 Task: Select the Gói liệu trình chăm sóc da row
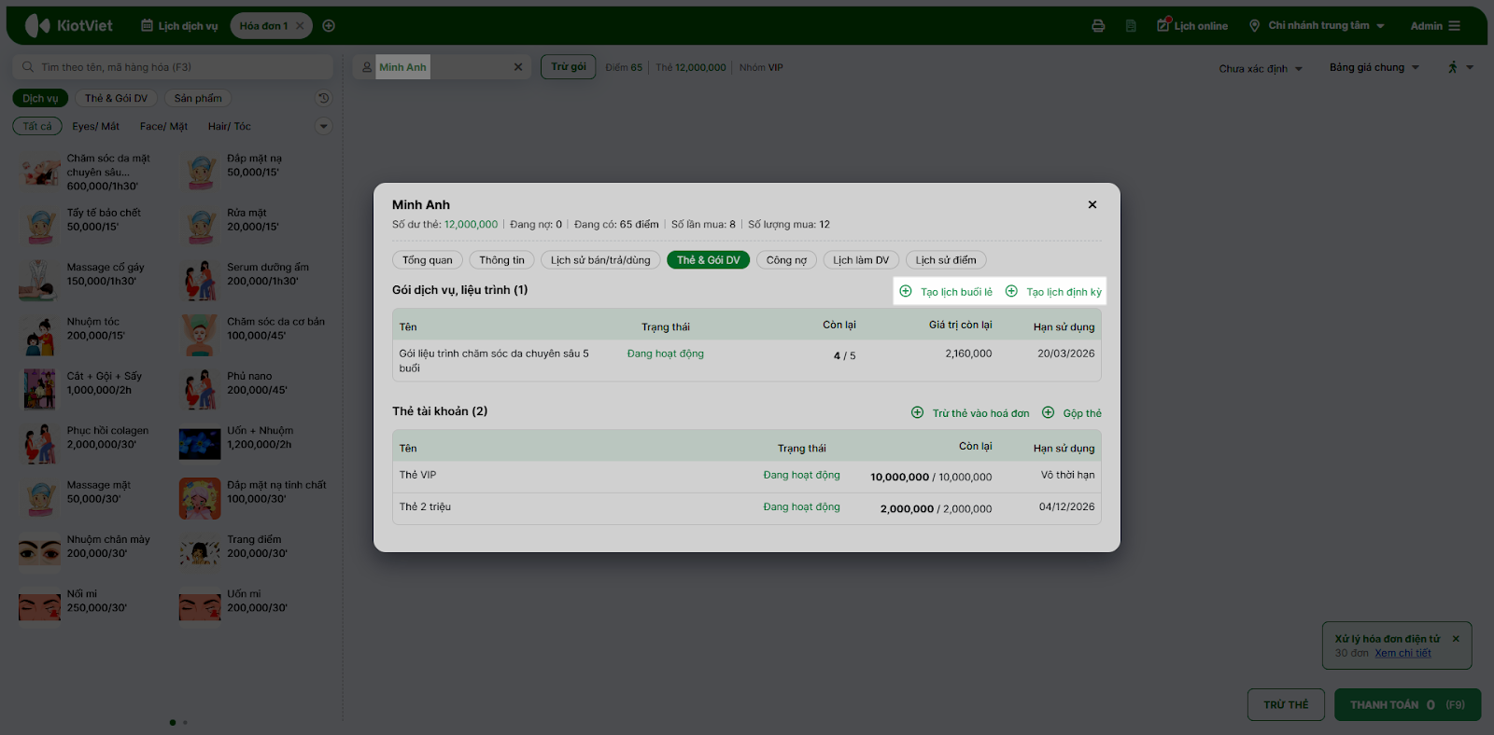tap(747, 360)
